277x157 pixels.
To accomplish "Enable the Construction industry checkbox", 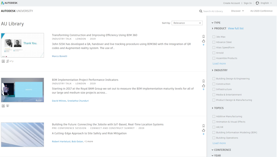I will pos(214,84).
